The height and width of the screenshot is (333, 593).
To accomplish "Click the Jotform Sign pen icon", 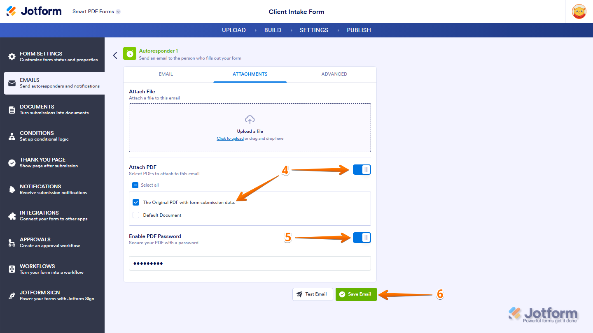I will [x=12, y=296].
